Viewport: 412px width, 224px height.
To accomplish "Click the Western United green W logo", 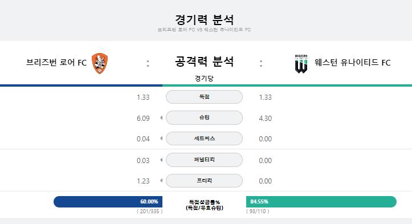I will tap(301, 64).
